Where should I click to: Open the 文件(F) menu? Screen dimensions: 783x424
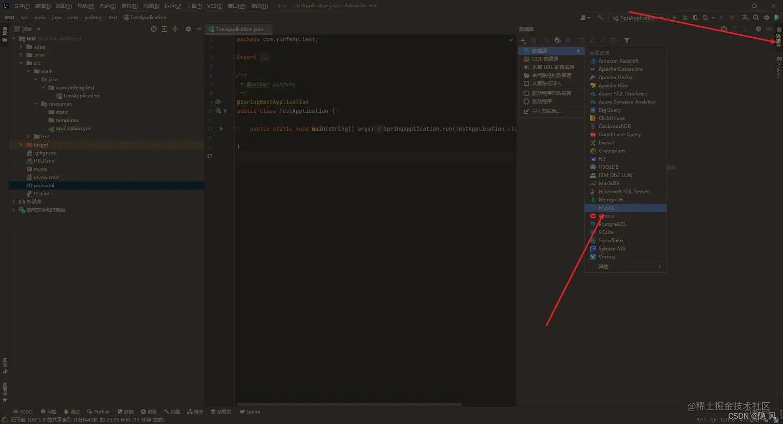pos(22,6)
